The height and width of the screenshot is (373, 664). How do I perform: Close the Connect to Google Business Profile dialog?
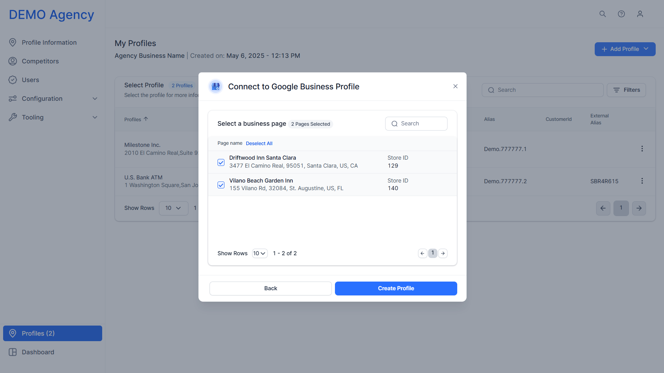(x=455, y=86)
